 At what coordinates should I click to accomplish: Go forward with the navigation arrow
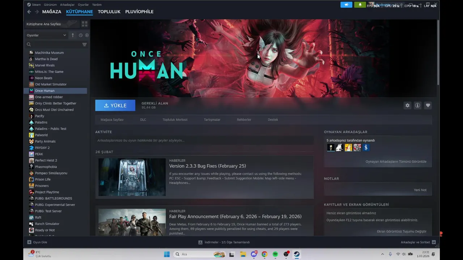pyautogui.click(x=37, y=12)
